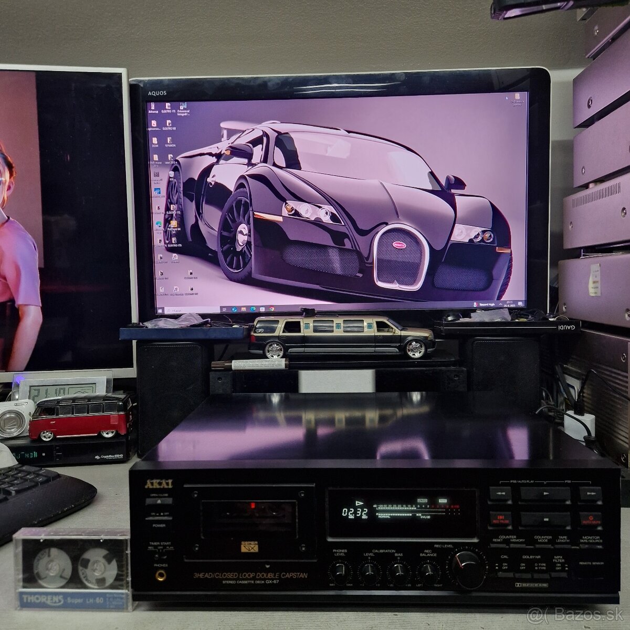
Task: Select the DVD folder in the top-right corner
Action: coord(518,99)
